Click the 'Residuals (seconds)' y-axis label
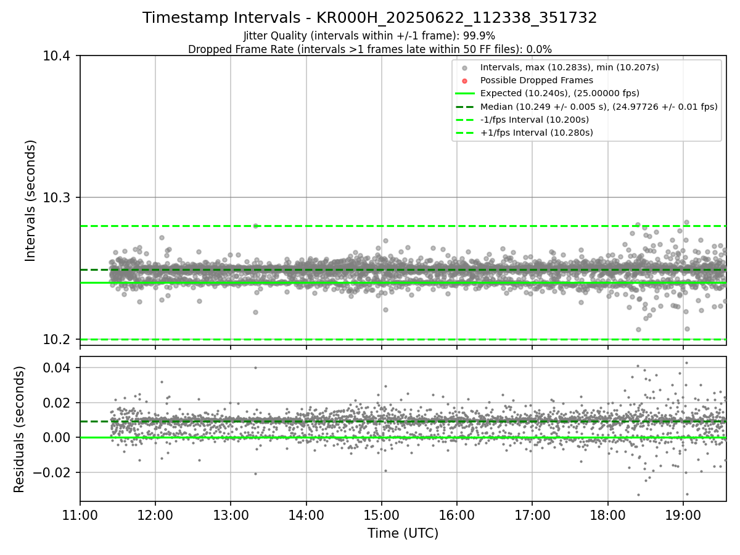 (19, 429)
